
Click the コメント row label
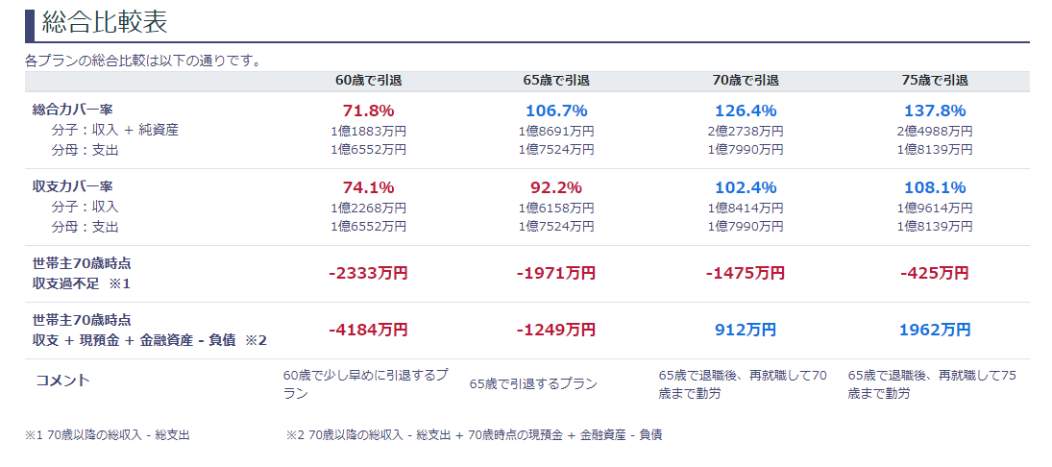(62, 381)
